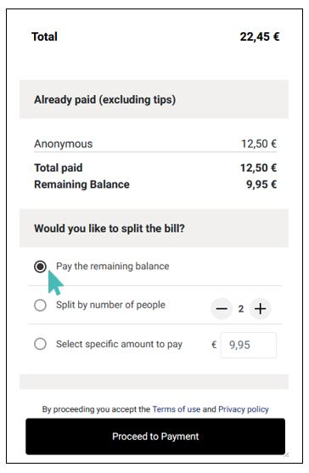Select Split by number of people radio
This screenshot has height=473, width=309.
(x=40, y=305)
